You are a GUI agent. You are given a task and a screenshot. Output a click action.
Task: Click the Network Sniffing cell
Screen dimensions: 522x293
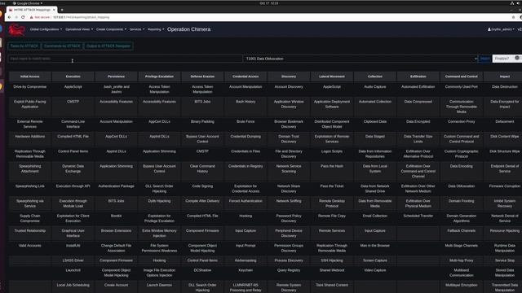pos(289,203)
